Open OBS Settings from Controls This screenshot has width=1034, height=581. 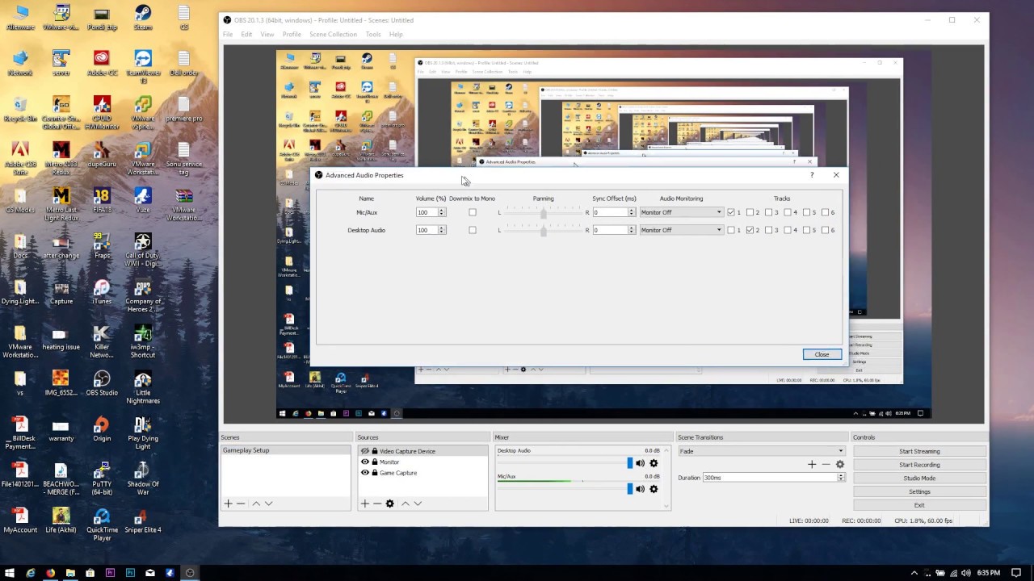pyautogui.click(x=919, y=491)
